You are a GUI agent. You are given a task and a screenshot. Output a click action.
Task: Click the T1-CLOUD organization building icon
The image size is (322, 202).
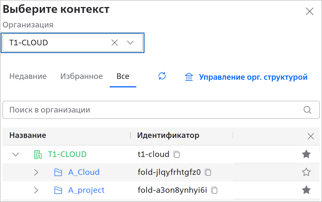pos(38,154)
